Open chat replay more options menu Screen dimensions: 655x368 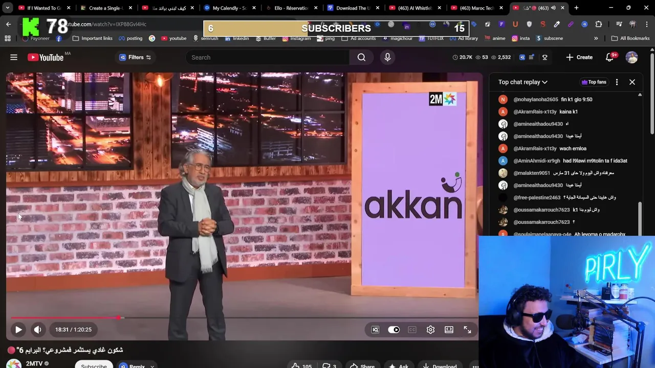click(x=617, y=82)
